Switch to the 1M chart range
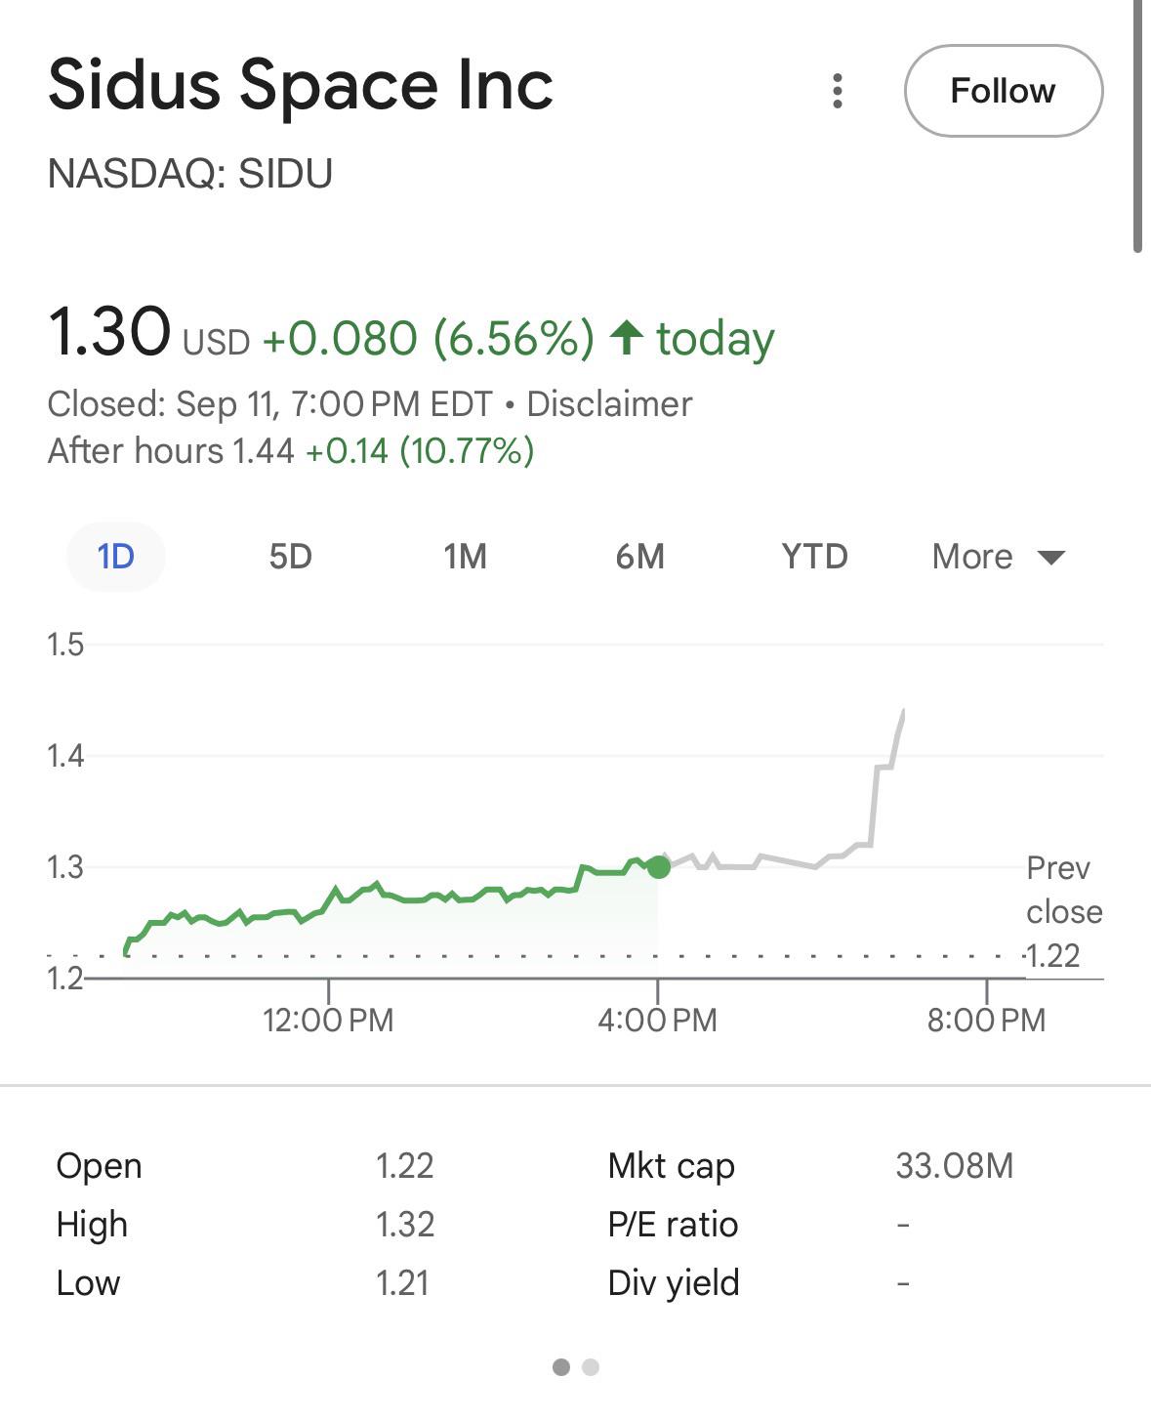 pos(465,557)
